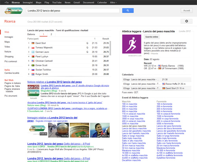
Task: Open Immagini in the top navigation bar
Action: point(28,2)
